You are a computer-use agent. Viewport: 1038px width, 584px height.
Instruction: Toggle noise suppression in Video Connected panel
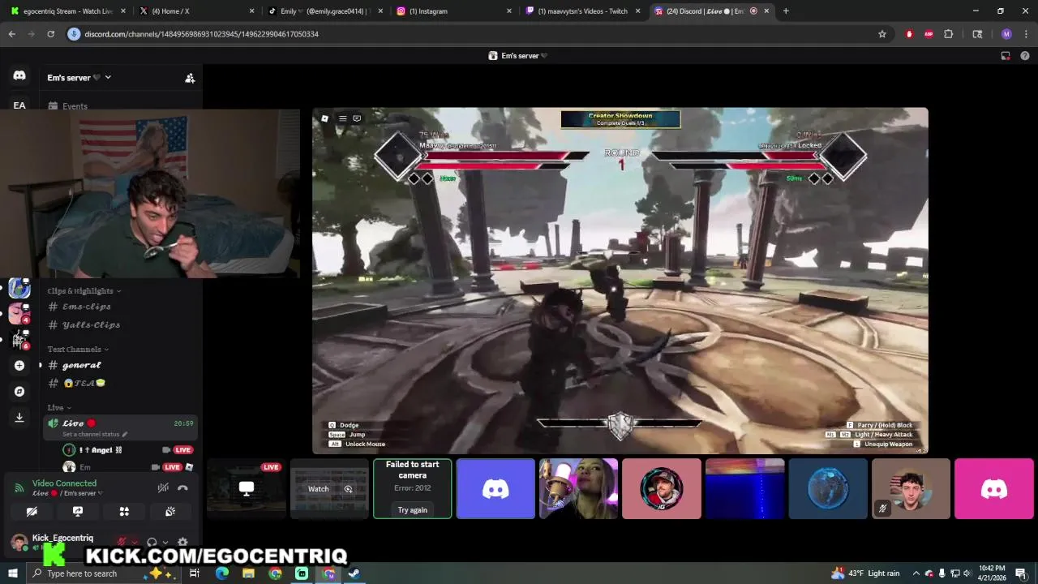click(x=163, y=487)
